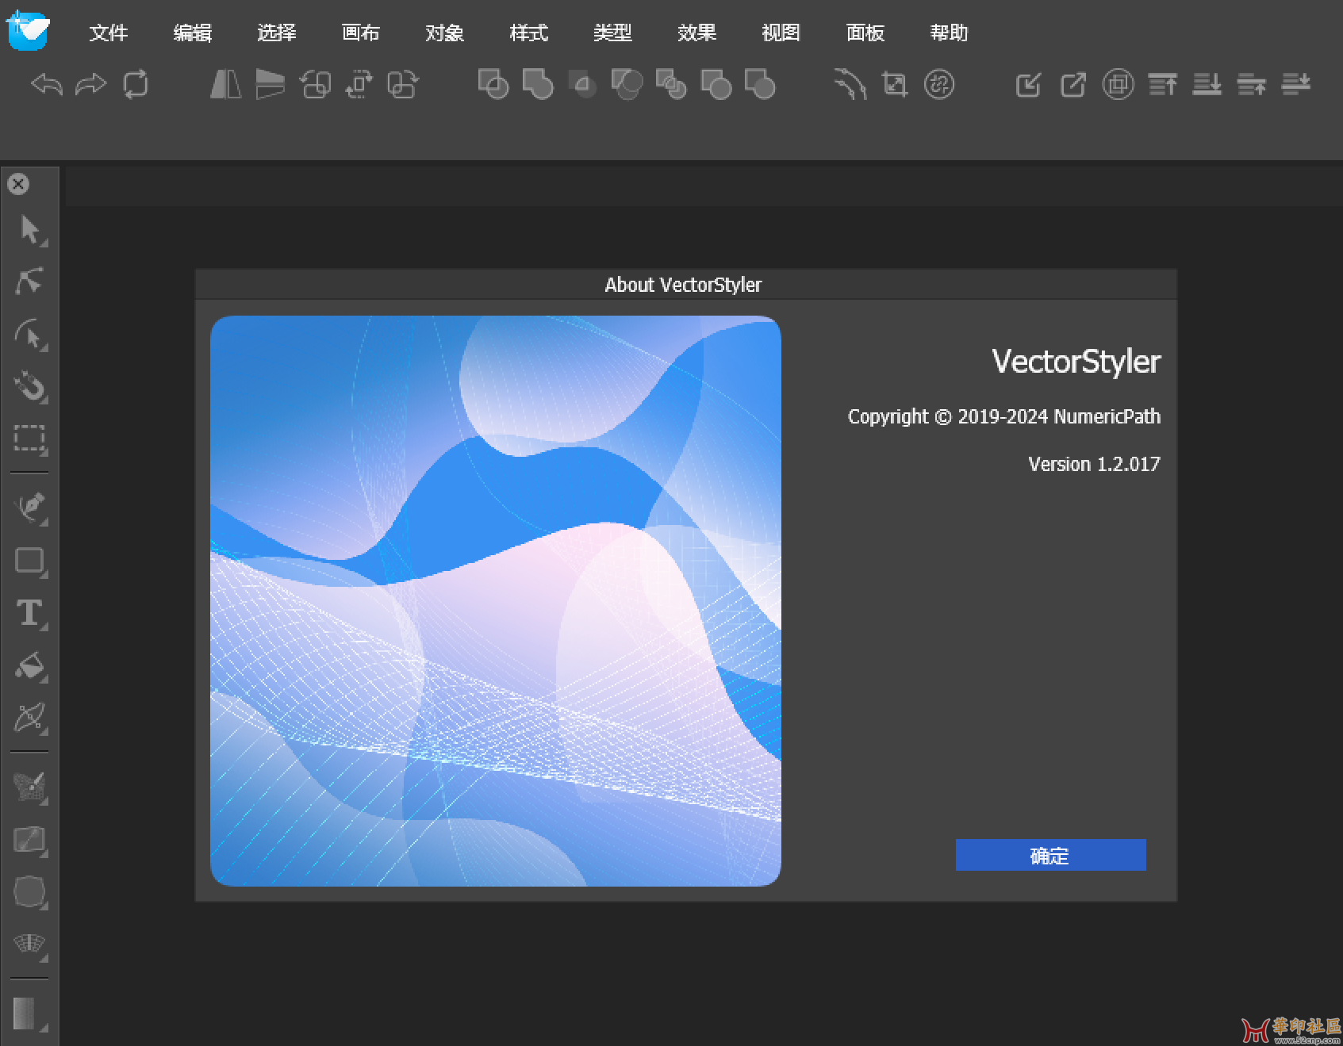Open the 编辑 menu
Image resolution: width=1343 pixels, height=1046 pixels.
(x=193, y=33)
